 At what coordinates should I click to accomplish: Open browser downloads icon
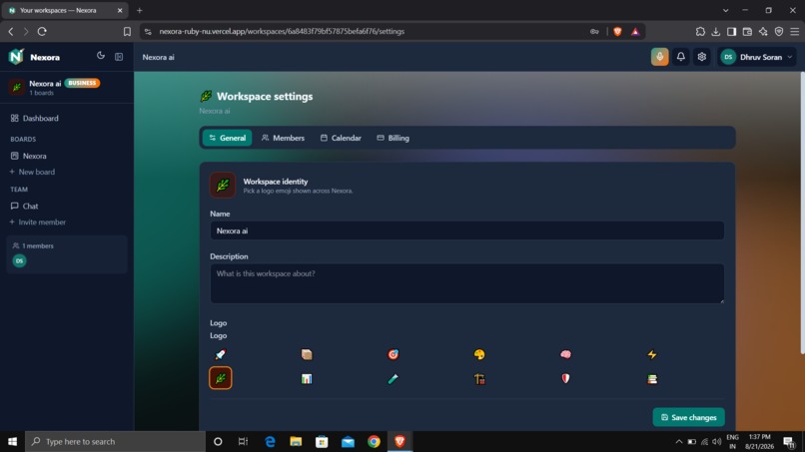pos(716,31)
